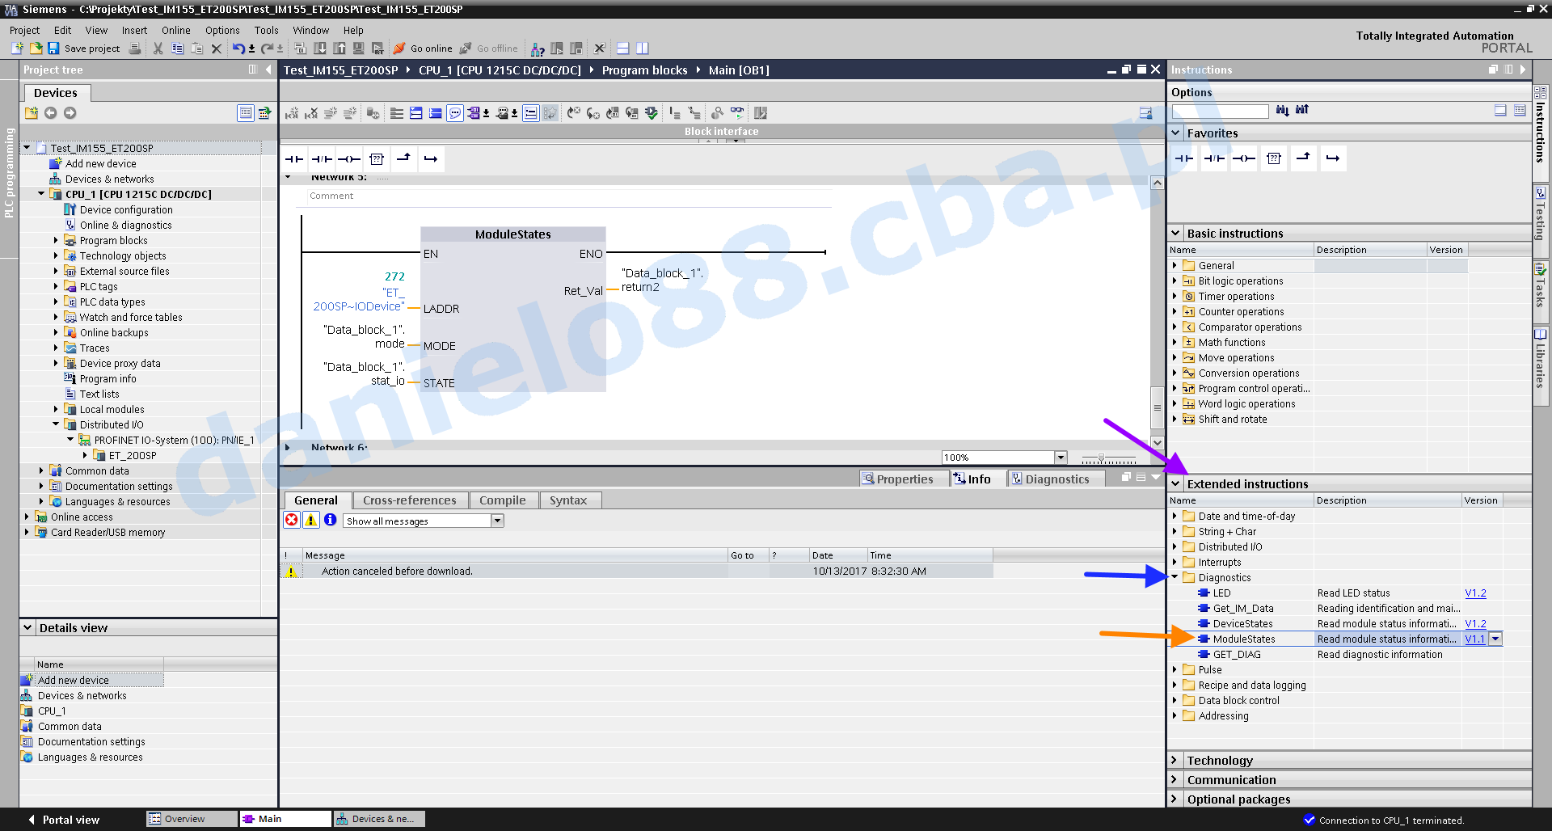This screenshot has height=831, width=1552.
Task: Insert normally closed contact in editor favorites
Action: 322,159
